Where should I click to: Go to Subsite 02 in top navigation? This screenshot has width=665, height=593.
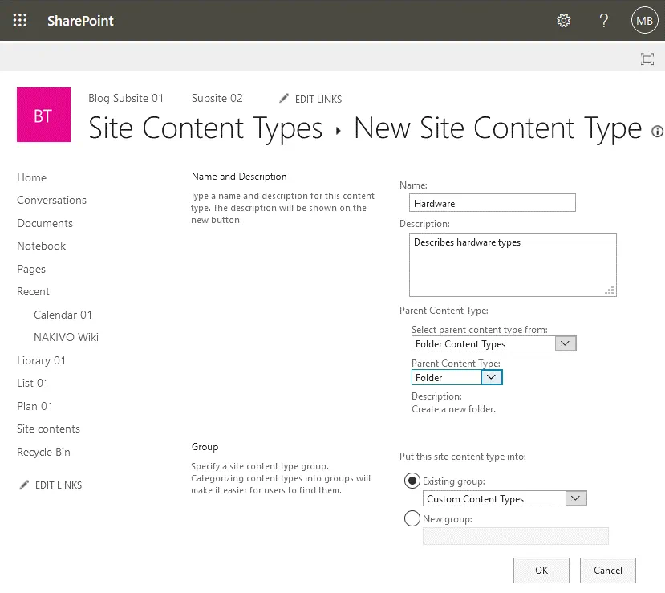217,98
